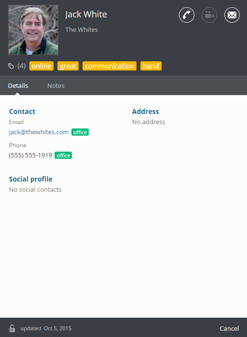Open the Details tab
Image resolution: width=247 pixels, height=337 pixels.
18,86
